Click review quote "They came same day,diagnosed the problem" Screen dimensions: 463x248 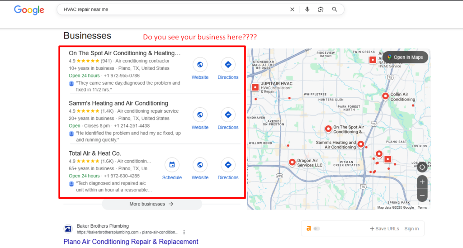tap(128, 86)
